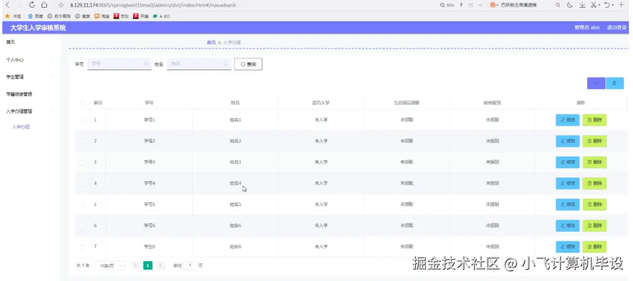Click 删除 for row 学生6
The width and height of the screenshot is (633, 281).
[x=594, y=246]
